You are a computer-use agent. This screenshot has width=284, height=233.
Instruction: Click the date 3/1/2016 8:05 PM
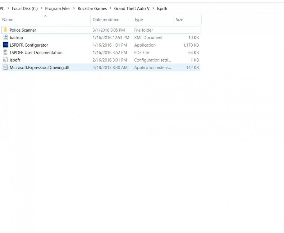tap(108, 30)
